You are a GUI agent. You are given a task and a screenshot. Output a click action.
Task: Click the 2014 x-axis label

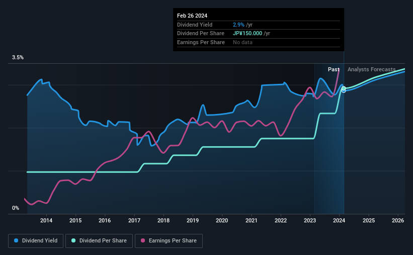pyautogui.click(x=46, y=220)
